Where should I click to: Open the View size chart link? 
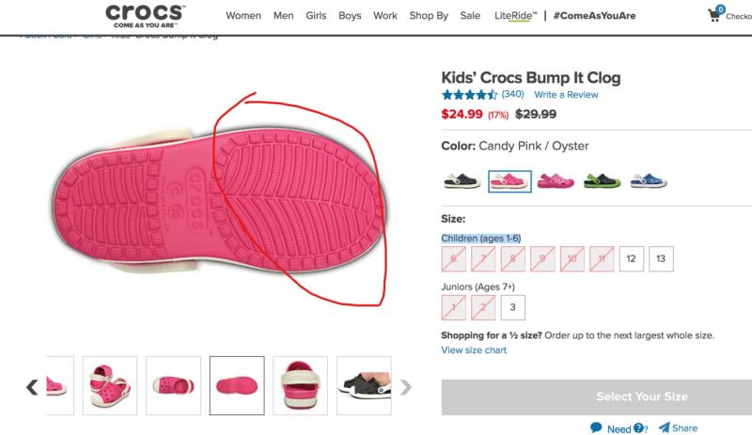(x=474, y=350)
